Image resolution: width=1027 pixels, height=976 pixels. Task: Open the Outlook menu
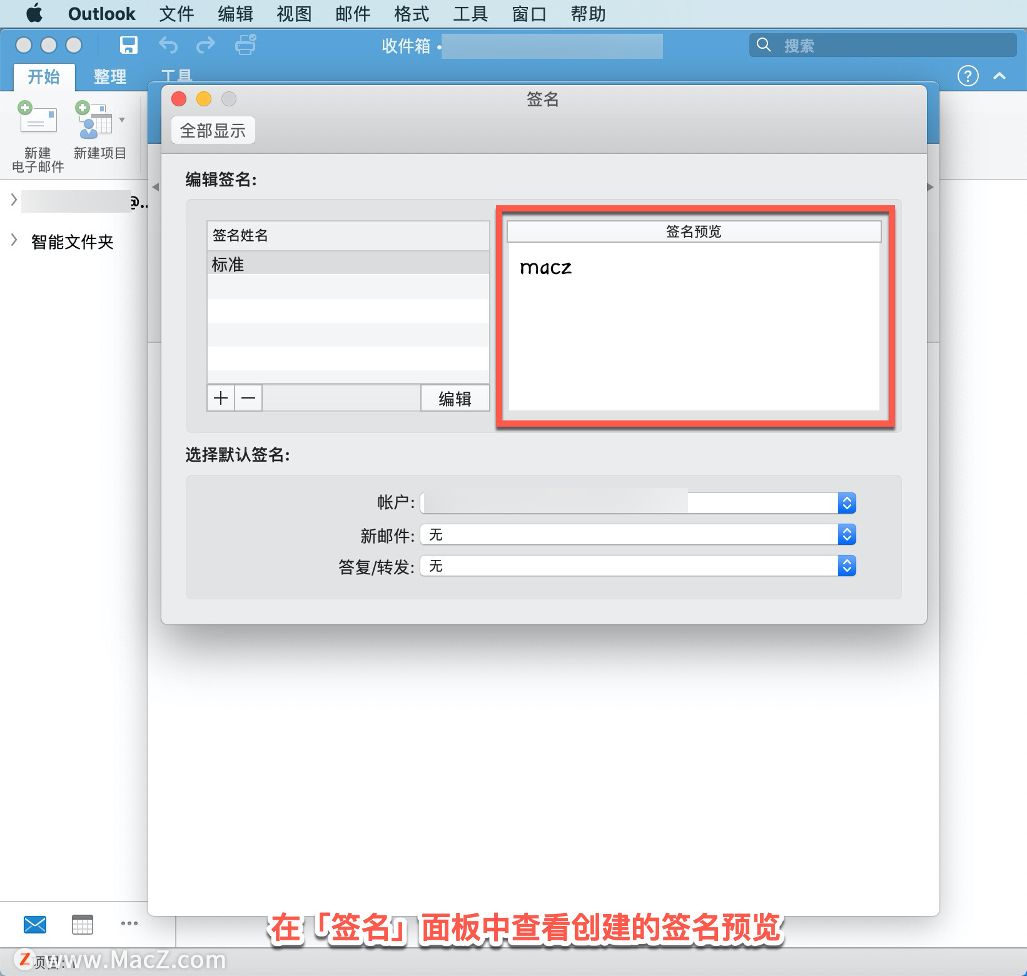coord(101,14)
